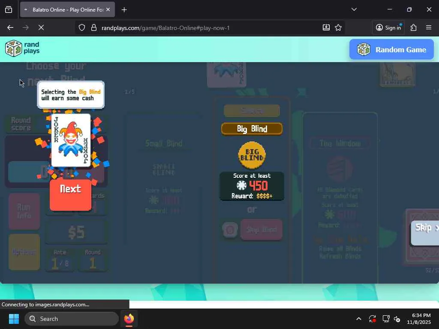Click the Random Game button
Screen dimensions: 439x329
pyautogui.click(x=391, y=50)
